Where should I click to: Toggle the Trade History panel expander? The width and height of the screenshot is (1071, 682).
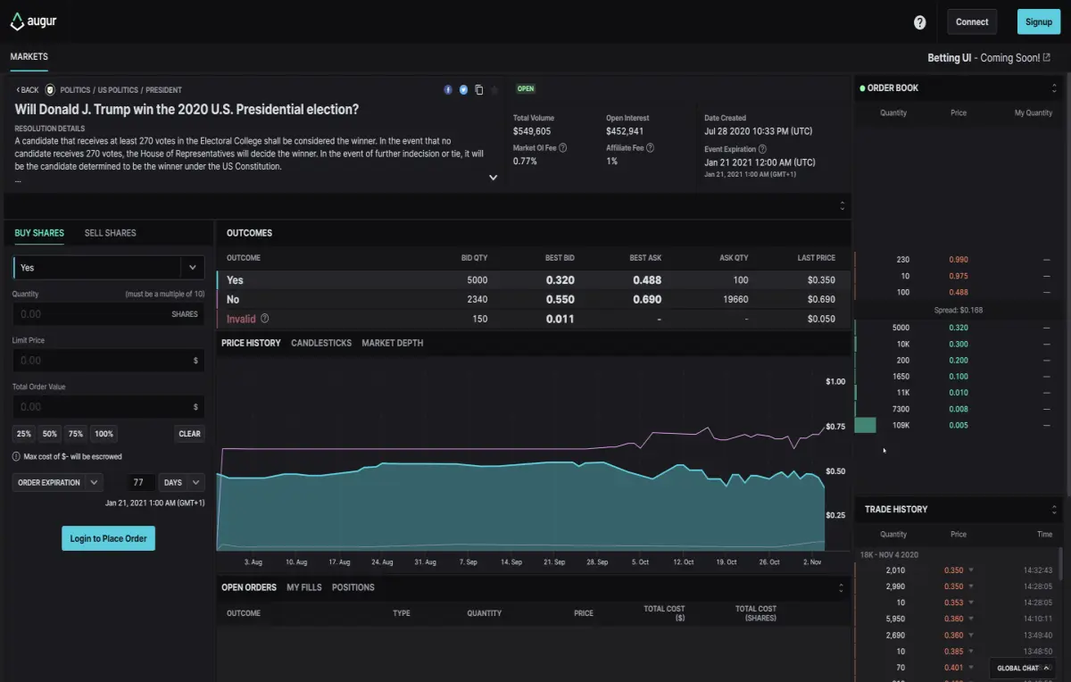click(1054, 510)
